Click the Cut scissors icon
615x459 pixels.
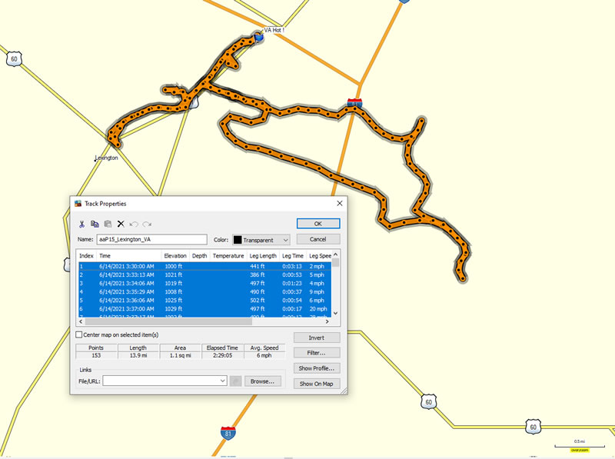[81, 224]
